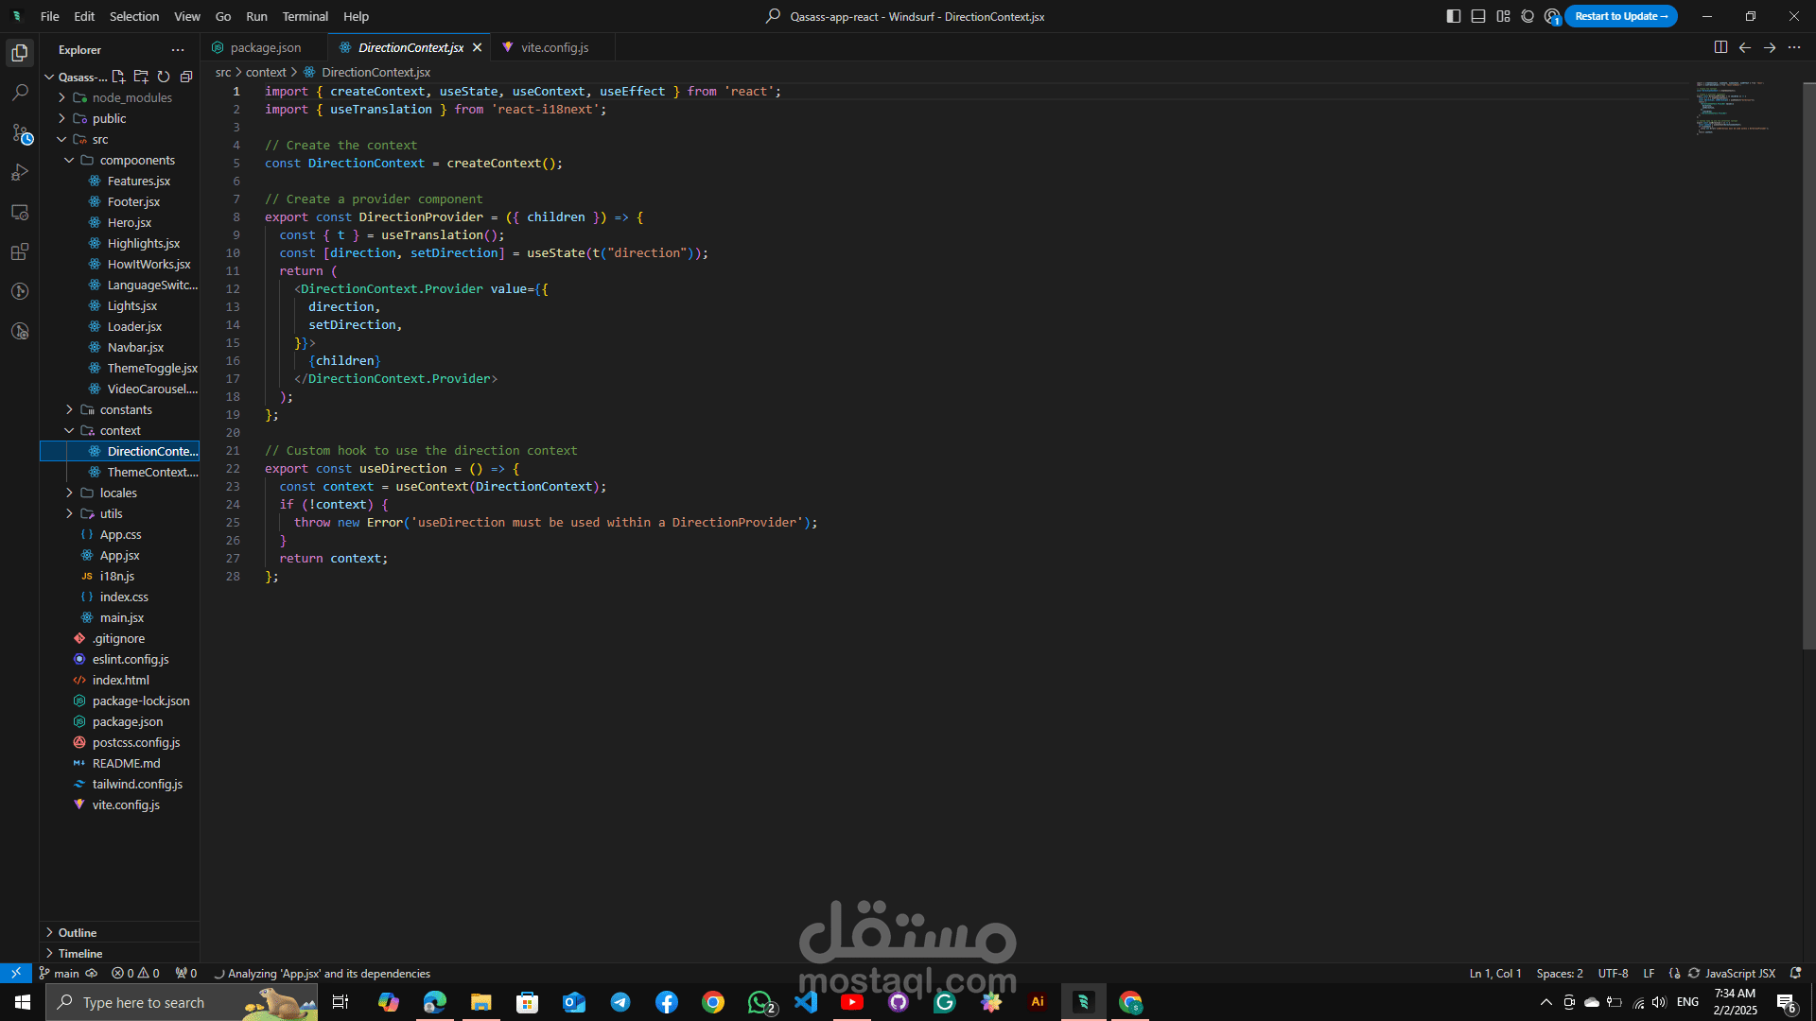
Task: Toggle primary side bar visibility
Action: point(1454,16)
